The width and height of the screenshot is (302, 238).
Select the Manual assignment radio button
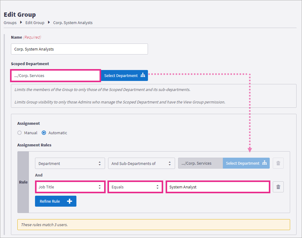pyautogui.click(x=19, y=133)
